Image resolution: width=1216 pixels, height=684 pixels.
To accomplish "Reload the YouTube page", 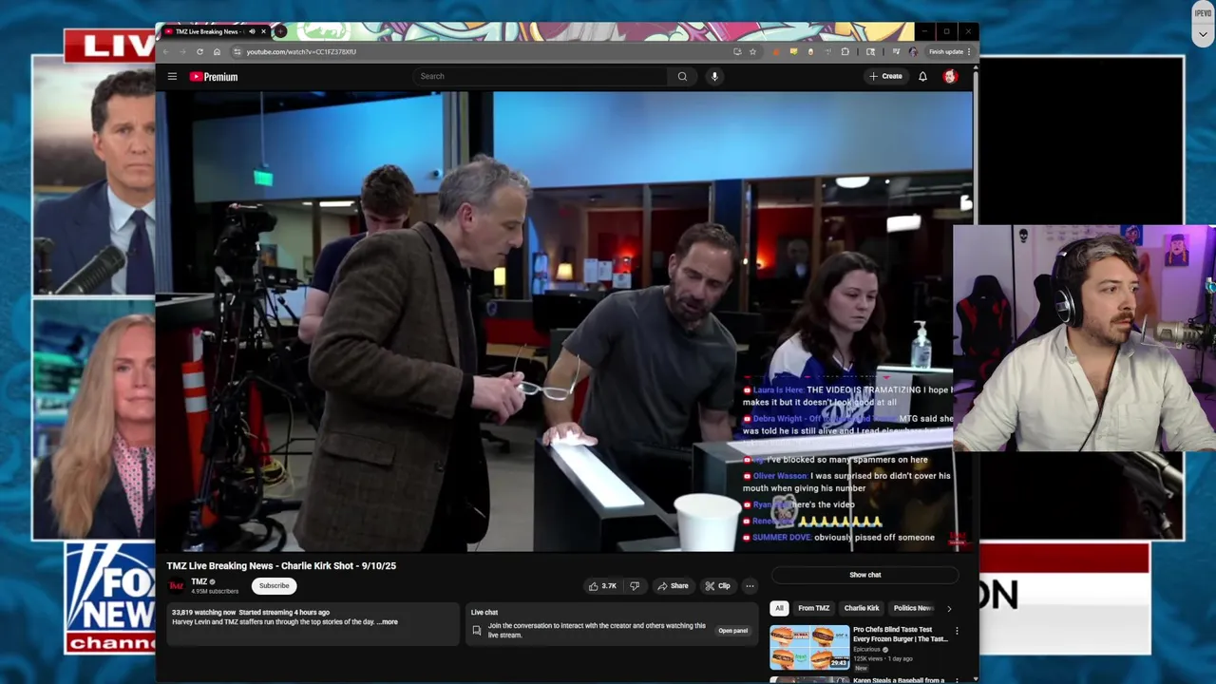I will (x=199, y=51).
